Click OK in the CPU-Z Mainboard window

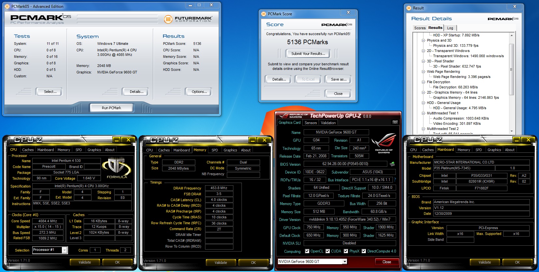[517, 262]
